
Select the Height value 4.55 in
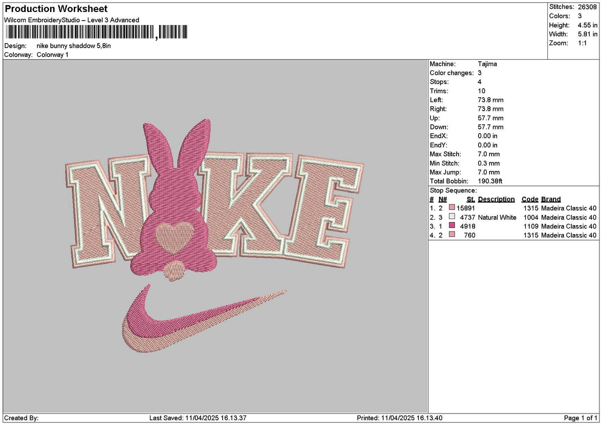pos(588,25)
